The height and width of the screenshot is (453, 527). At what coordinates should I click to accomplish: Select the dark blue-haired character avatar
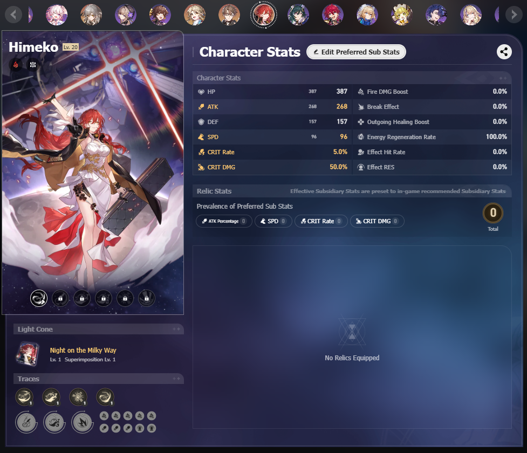point(436,15)
